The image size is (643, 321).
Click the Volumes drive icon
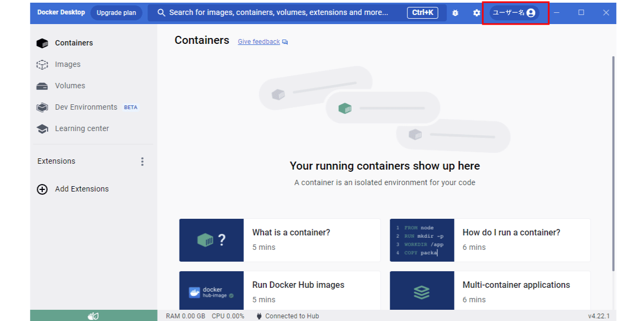click(42, 86)
